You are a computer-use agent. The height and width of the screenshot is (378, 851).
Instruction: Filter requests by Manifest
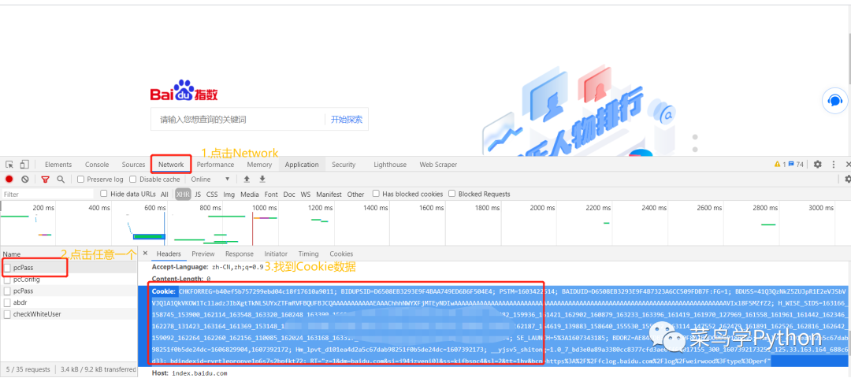(329, 195)
